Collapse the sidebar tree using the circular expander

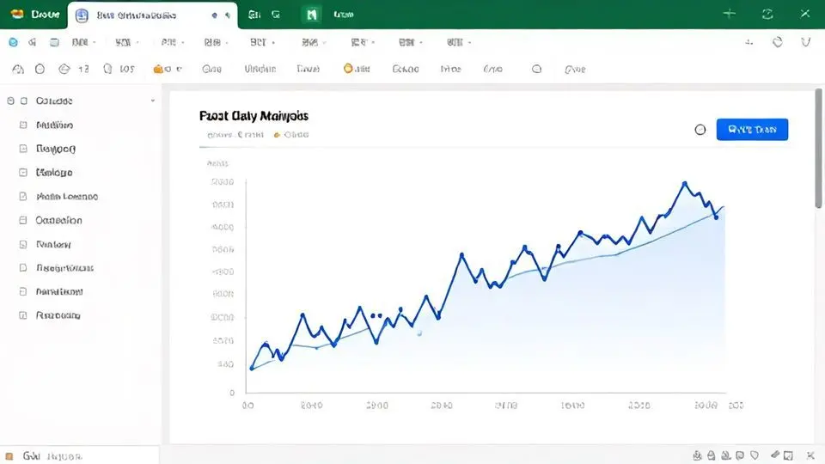point(11,101)
